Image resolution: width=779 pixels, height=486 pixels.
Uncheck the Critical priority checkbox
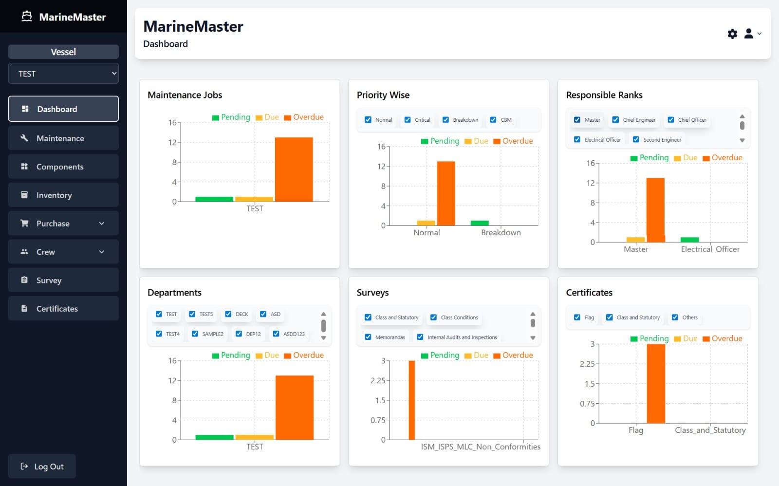tap(408, 120)
